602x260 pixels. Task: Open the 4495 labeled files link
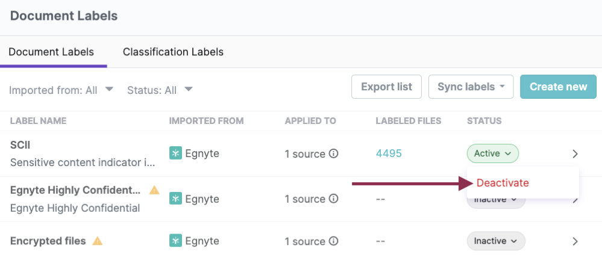coord(389,153)
